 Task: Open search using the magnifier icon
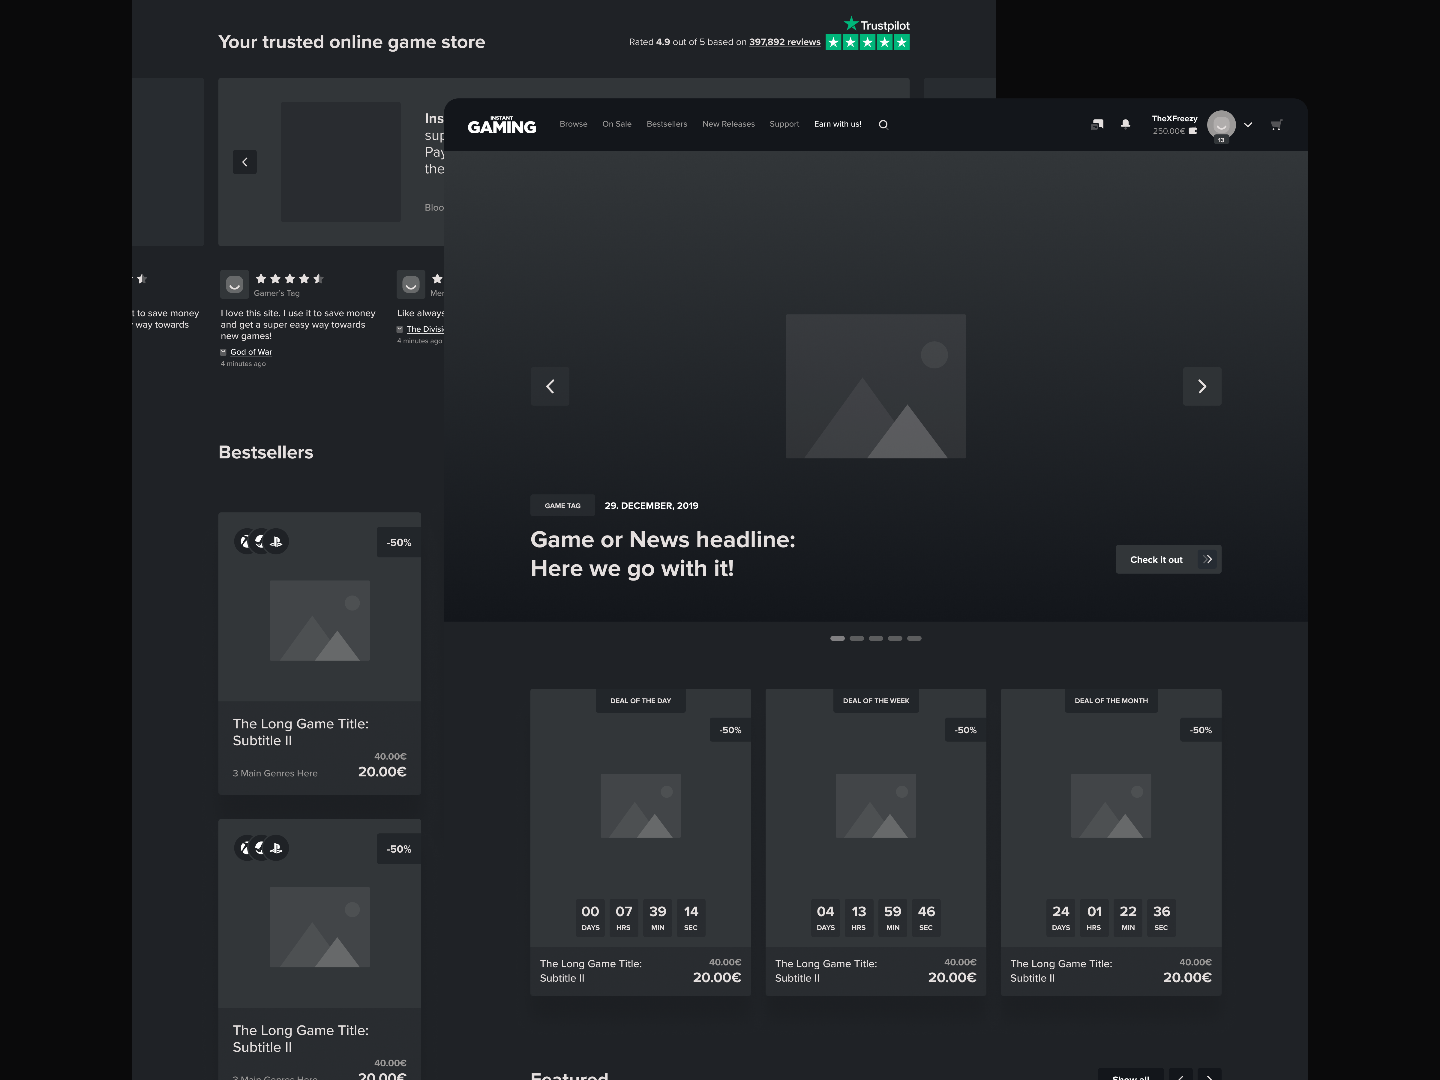pyautogui.click(x=883, y=124)
